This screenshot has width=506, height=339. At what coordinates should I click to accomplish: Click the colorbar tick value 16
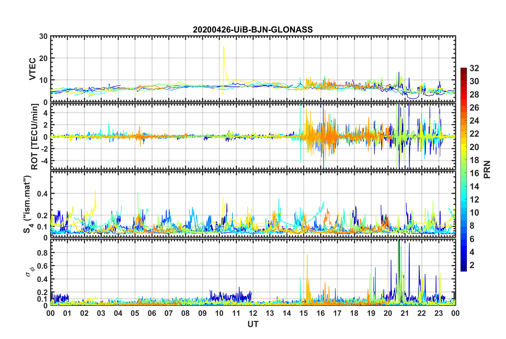pos(474,173)
